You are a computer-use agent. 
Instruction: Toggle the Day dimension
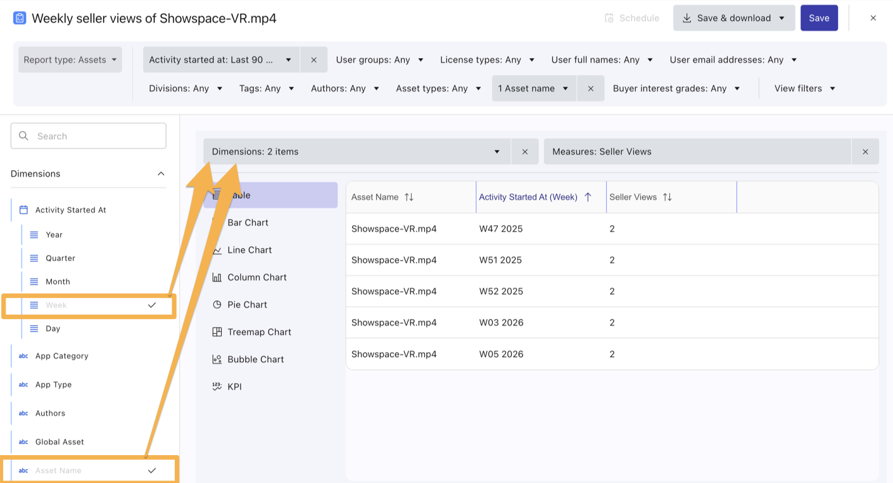coord(53,329)
